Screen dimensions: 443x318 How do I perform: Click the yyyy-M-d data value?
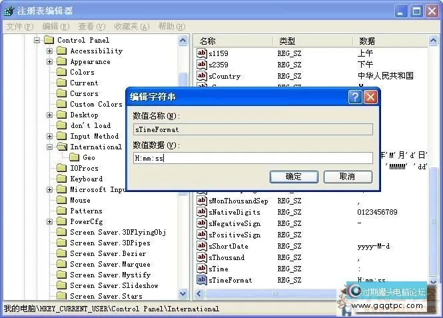(x=374, y=246)
